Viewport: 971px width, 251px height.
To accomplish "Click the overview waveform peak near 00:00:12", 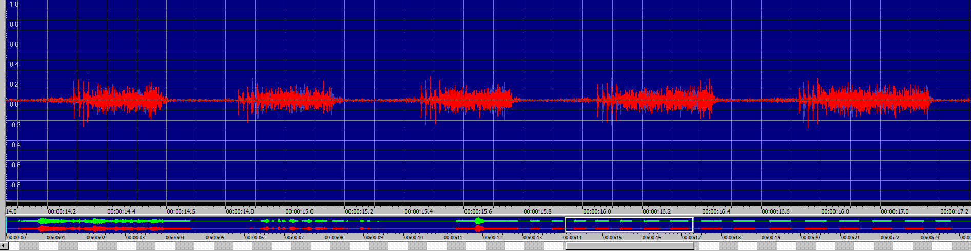I will (479, 221).
